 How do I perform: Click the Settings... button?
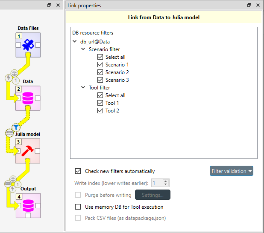click(x=153, y=195)
